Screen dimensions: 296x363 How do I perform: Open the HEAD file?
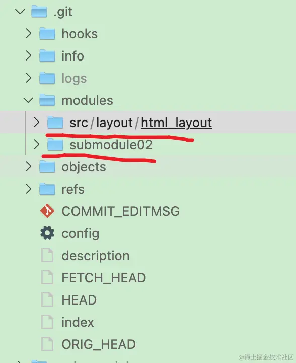tap(79, 300)
